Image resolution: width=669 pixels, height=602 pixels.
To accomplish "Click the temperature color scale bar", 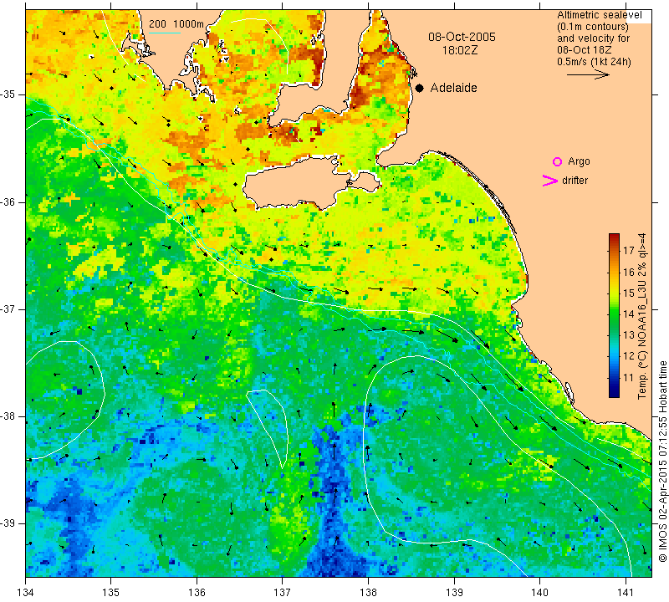I will point(614,315).
